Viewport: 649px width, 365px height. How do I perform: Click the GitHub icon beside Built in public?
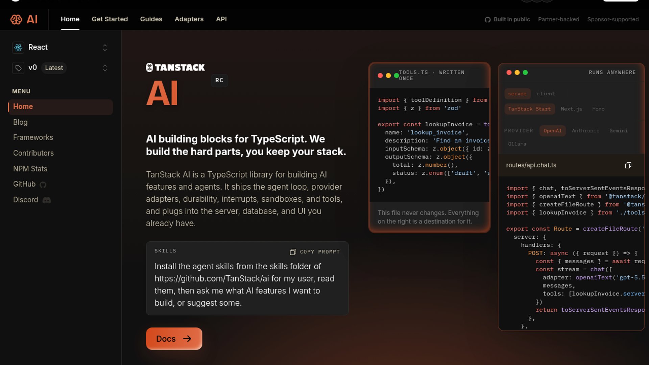[487, 20]
